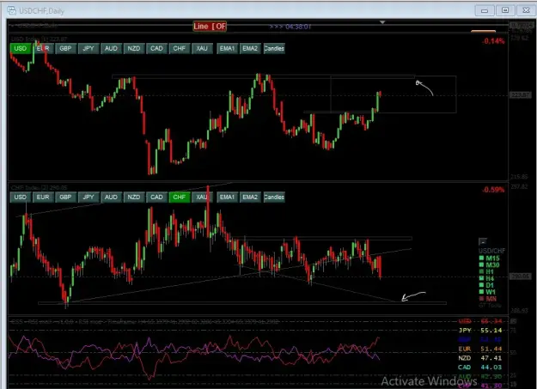The width and height of the screenshot is (537, 389).
Task: Toggle the H1 timeframe checkbox
Action: click(x=481, y=272)
